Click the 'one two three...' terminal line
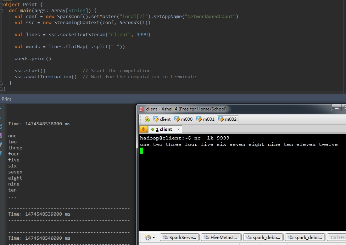Image resolution: width=346 pixels, height=245 pixels. coord(239,144)
